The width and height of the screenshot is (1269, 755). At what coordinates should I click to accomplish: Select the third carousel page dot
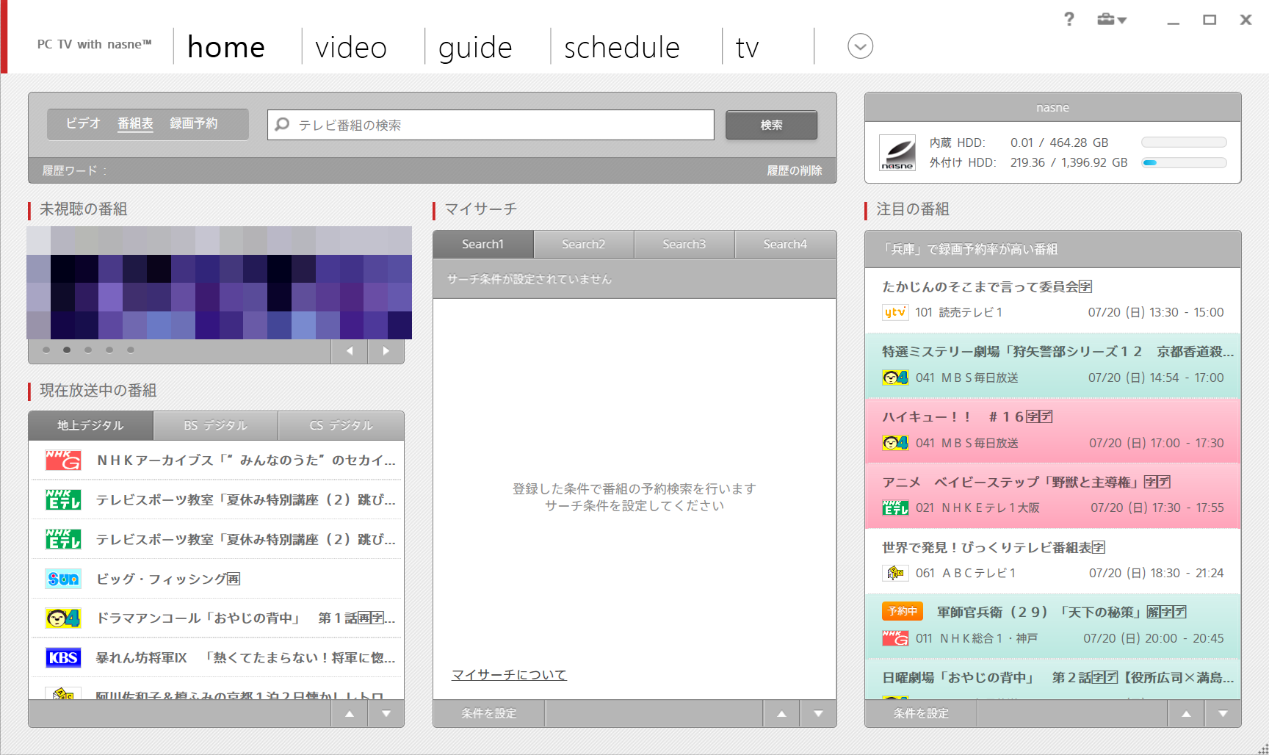[x=88, y=350]
